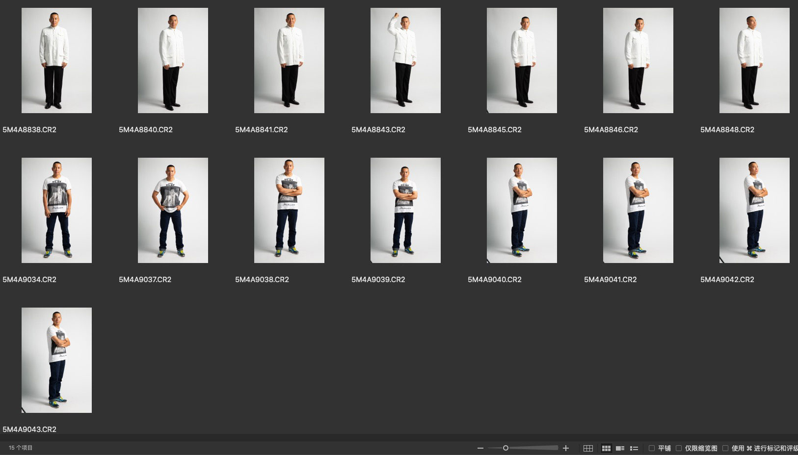Select thumbnail 5M4A8838.CR2
This screenshot has width=798, height=455.
coord(56,60)
